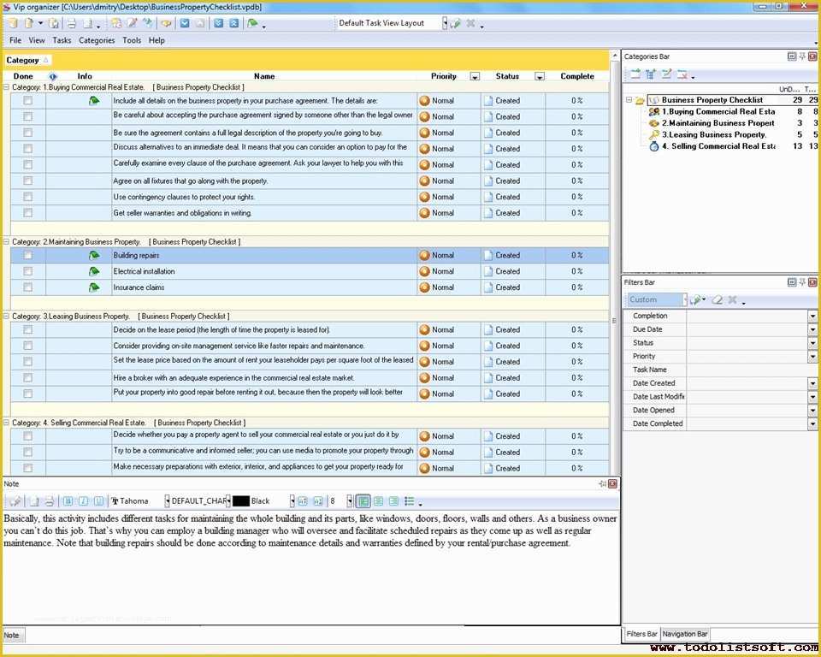
Task: Click the align right icon in Note toolbar
Action: pos(393,501)
